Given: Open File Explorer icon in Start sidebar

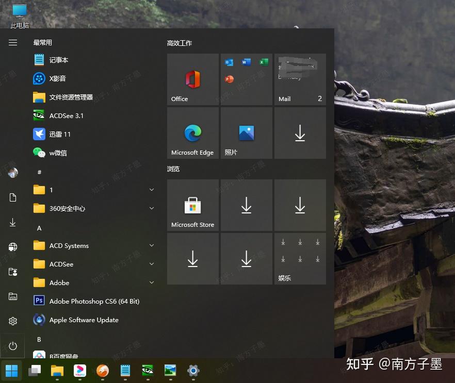Looking at the screenshot, I should [13, 296].
